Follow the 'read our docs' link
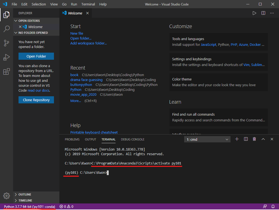The image size is (279, 210). coord(38,90)
